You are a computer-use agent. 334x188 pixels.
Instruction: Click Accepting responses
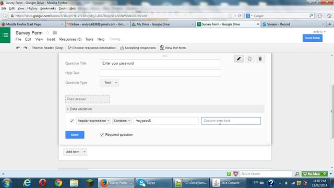138,48
